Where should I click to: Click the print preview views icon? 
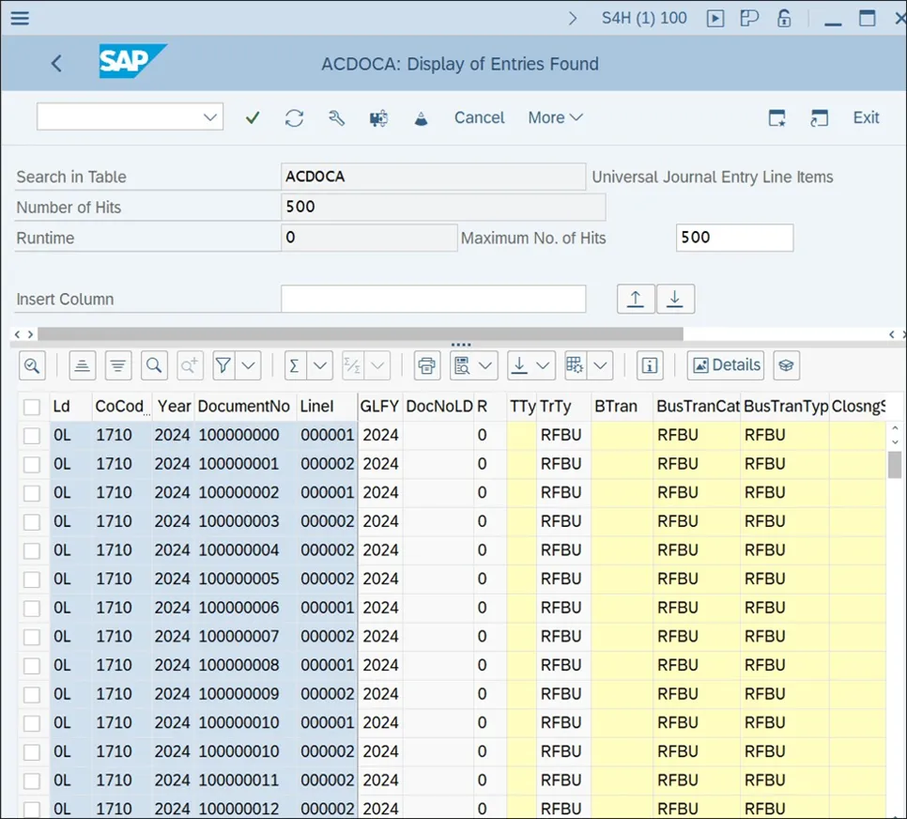[462, 365]
